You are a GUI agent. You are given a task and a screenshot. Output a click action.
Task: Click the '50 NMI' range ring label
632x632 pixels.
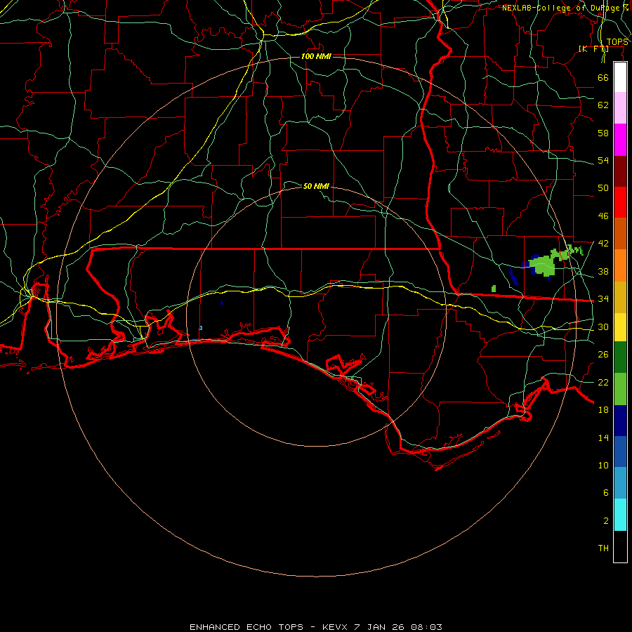coord(316,186)
